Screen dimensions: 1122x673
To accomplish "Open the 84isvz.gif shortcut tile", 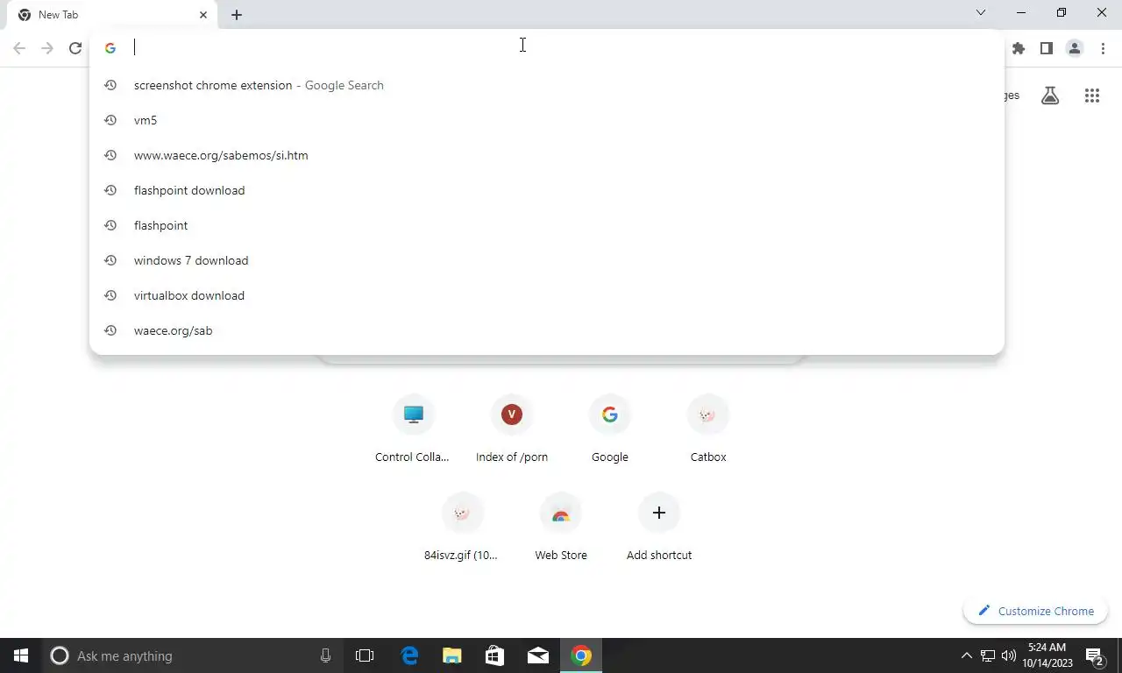I will (463, 527).
